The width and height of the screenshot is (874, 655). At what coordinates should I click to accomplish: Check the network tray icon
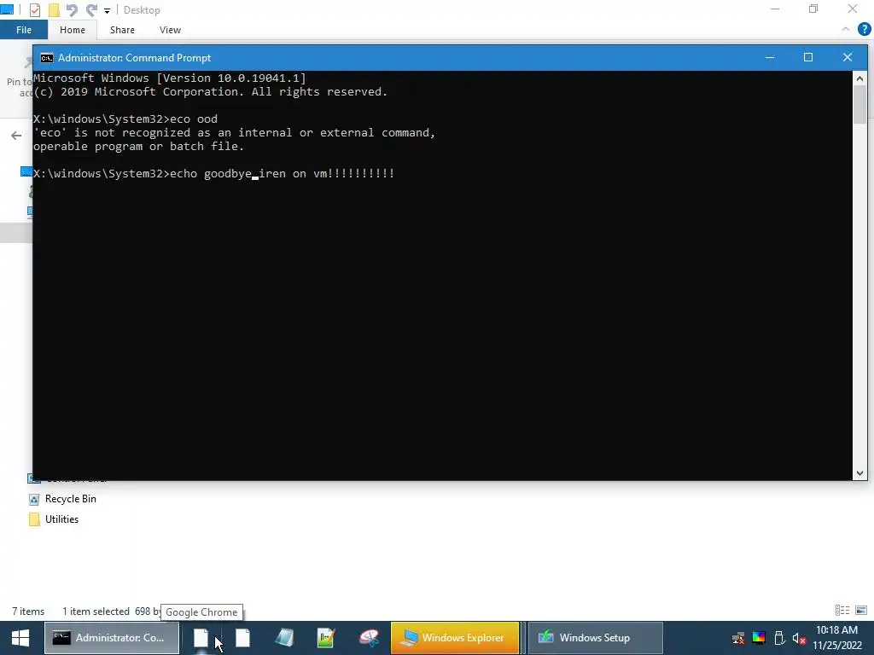738,638
